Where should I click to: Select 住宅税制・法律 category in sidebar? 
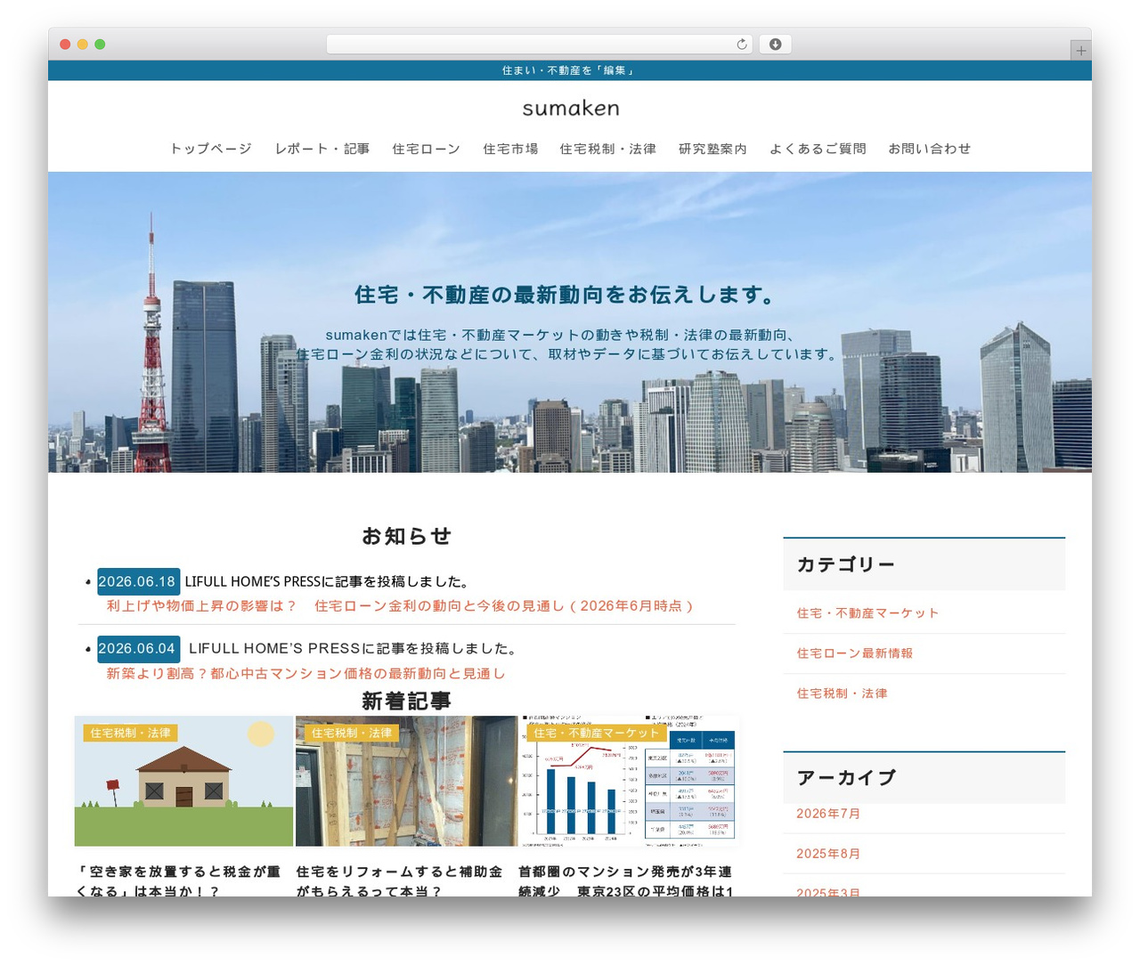(x=842, y=693)
